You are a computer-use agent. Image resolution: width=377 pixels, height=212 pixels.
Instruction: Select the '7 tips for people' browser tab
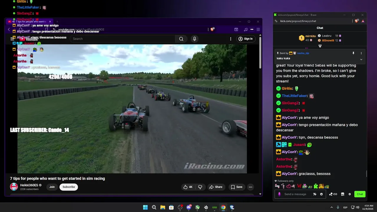pos(29,21)
